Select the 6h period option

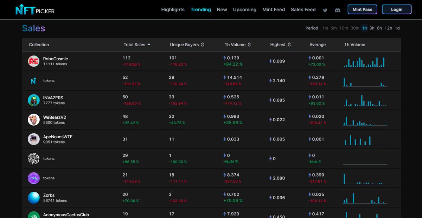pyautogui.click(x=379, y=28)
